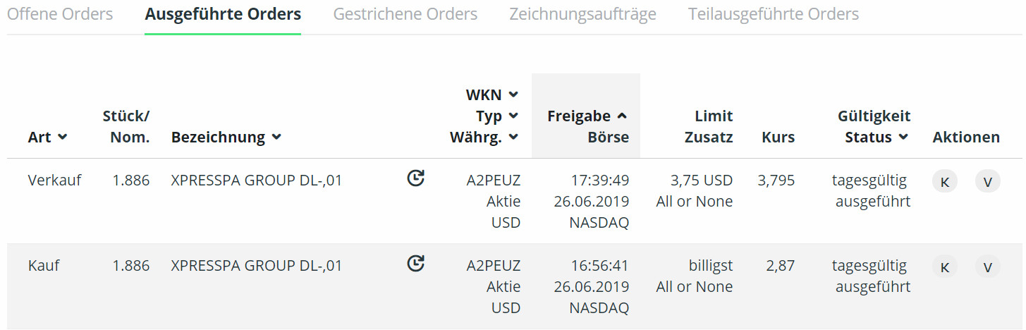Sort orders by Bezeichnung column

[x=226, y=137]
